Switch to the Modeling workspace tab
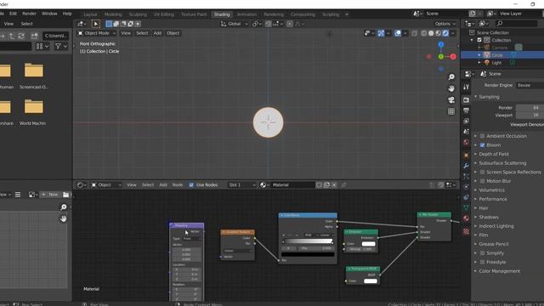This screenshot has width=544, height=306. click(113, 14)
